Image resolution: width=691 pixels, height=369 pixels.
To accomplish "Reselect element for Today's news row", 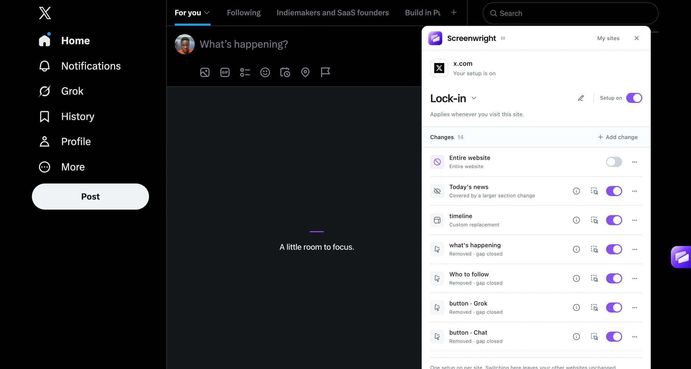I will [x=594, y=191].
